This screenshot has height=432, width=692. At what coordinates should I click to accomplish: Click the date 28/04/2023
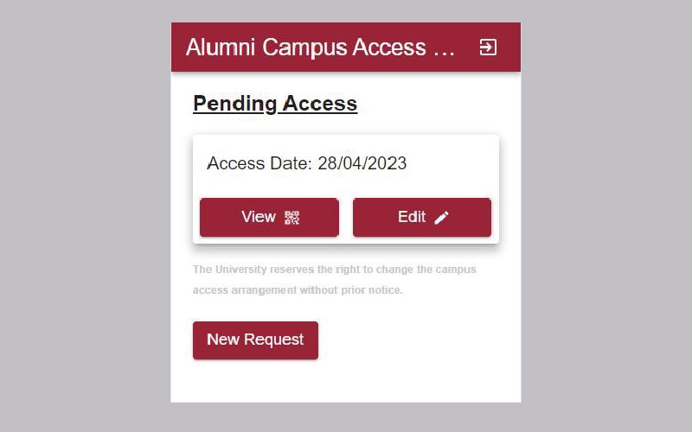click(x=362, y=163)
